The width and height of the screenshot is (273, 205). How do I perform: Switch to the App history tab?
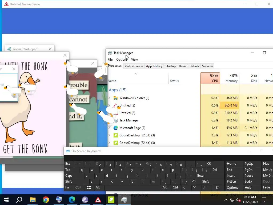pos(154,66)
